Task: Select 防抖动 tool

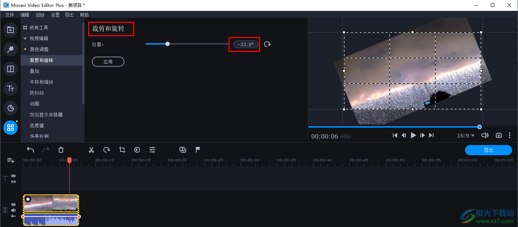Action: pyautogui.click(x=37, y=93)
